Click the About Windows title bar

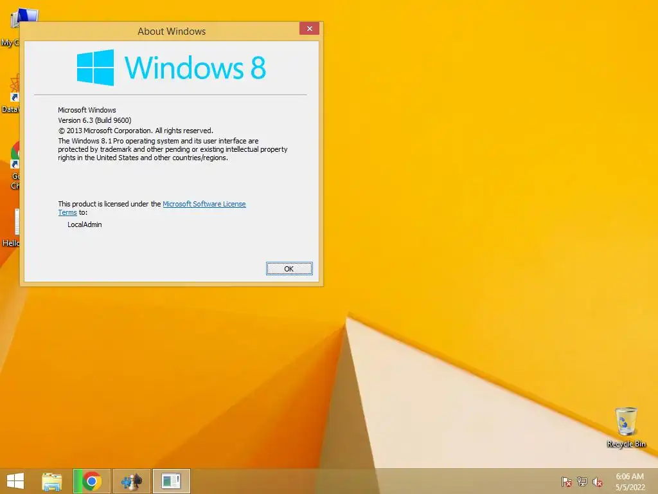pos(172,32)
